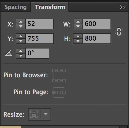The height and width of the screenshot is (128, 129).
Task: Decrease the Y value with down arrow
Action: [x=21, y=41]
